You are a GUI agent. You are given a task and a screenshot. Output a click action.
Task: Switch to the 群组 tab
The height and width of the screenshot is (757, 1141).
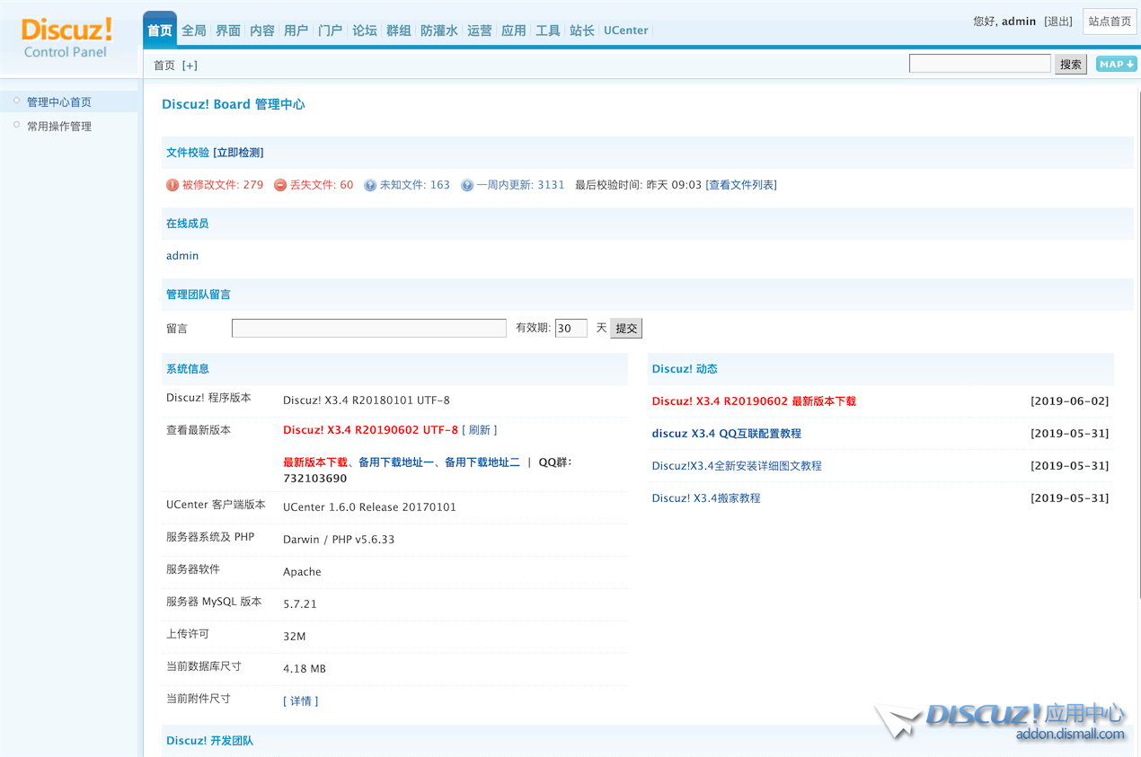click(399, 31)
